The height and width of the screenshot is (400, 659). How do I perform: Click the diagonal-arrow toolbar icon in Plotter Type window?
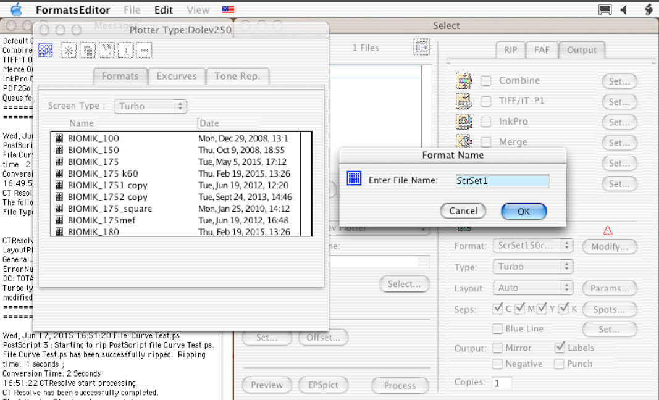(x=107, y=51)
